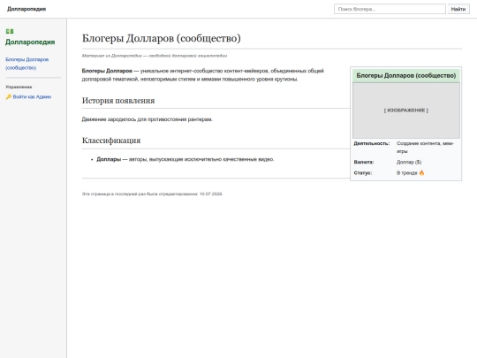Image resolution: width=477 pixels, height=358 pixels.
Task: Click the key icon next to Войти как Админ
Action: coord(9,97)
